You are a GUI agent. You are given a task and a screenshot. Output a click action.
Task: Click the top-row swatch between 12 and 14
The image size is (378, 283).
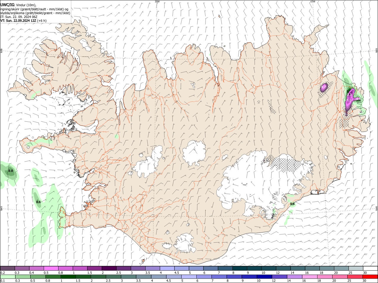pos(283,268)
